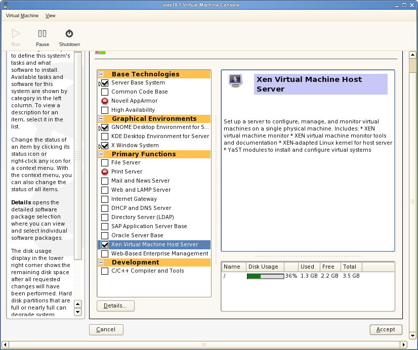
Task: Click the Cancel button
Action: point(106,329)
